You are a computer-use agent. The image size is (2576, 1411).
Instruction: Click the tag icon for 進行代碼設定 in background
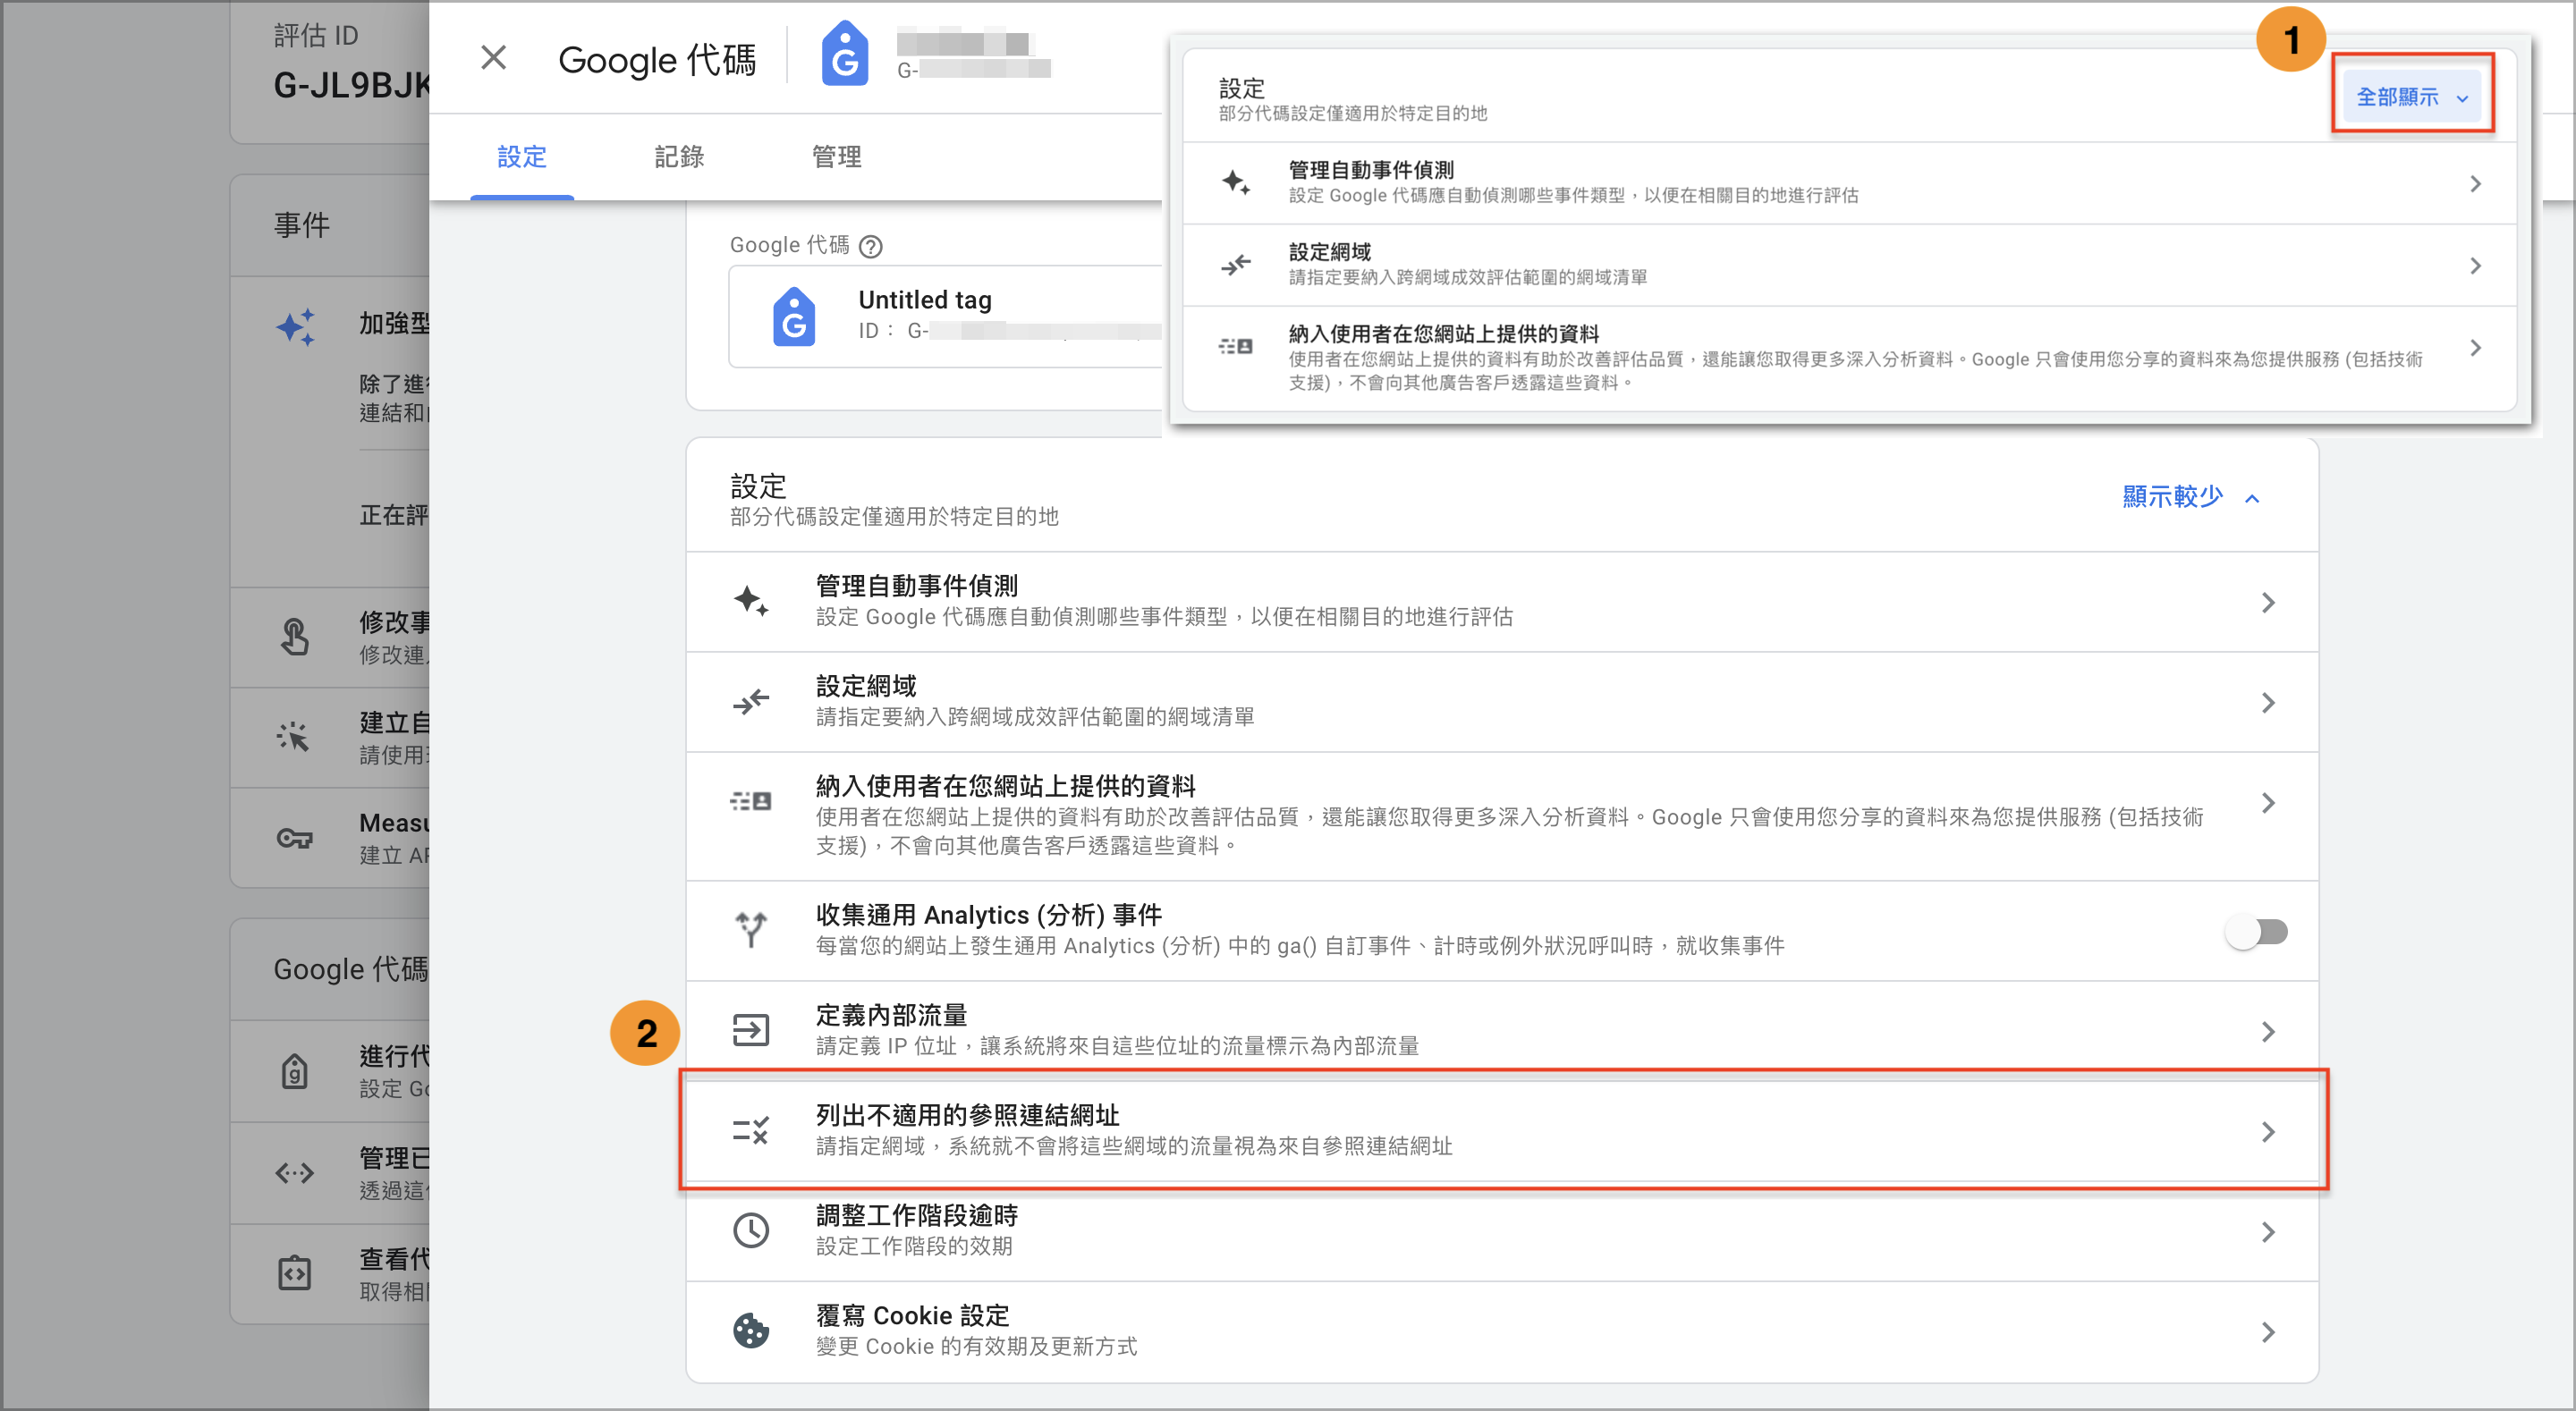pos(294,1071)
